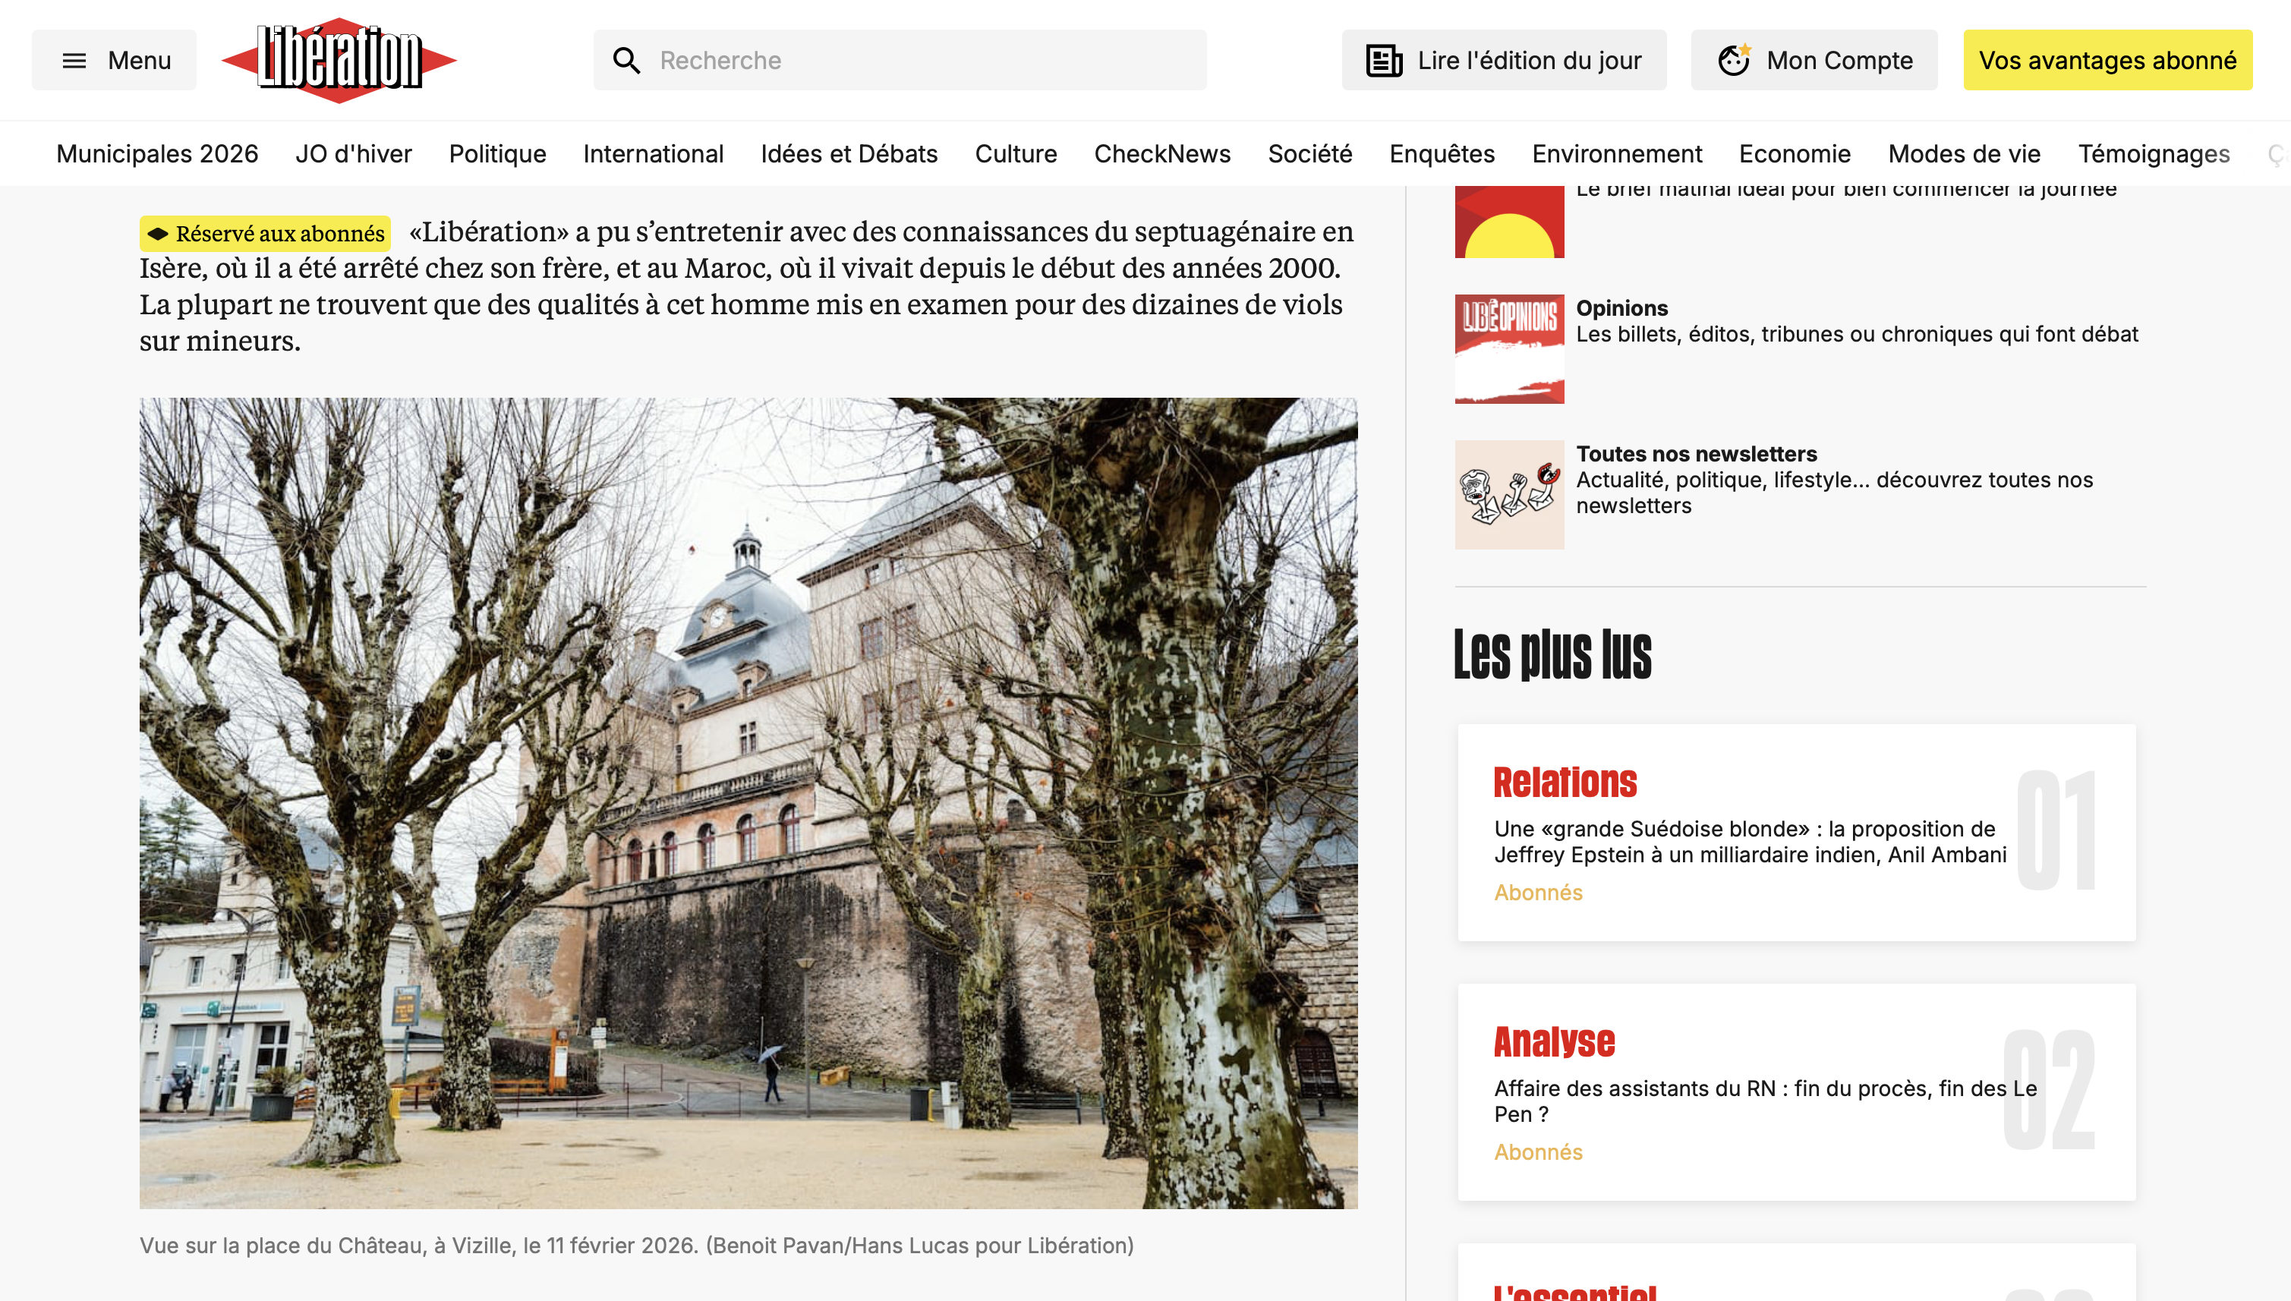The height and width of the screenshot is (1301, 2291).
Task: Click the Mon Compte smiley icon
Action: pos(1734,61)
